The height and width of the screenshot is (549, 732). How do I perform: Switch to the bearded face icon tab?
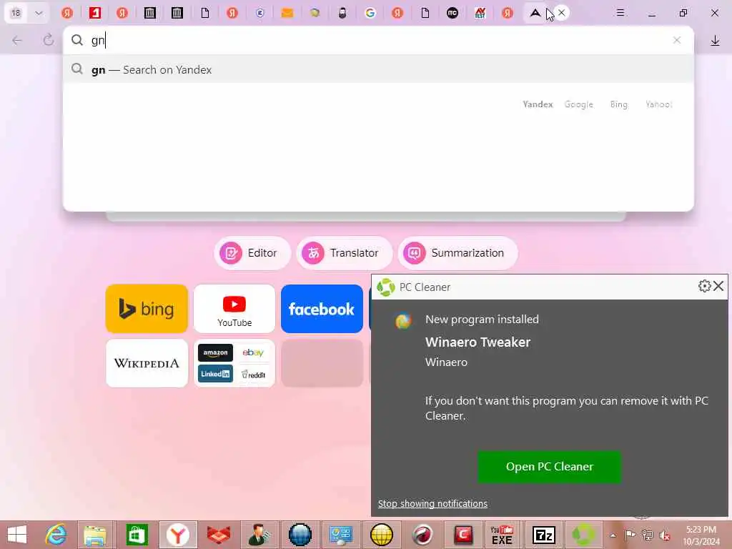[x=342, y=13]
